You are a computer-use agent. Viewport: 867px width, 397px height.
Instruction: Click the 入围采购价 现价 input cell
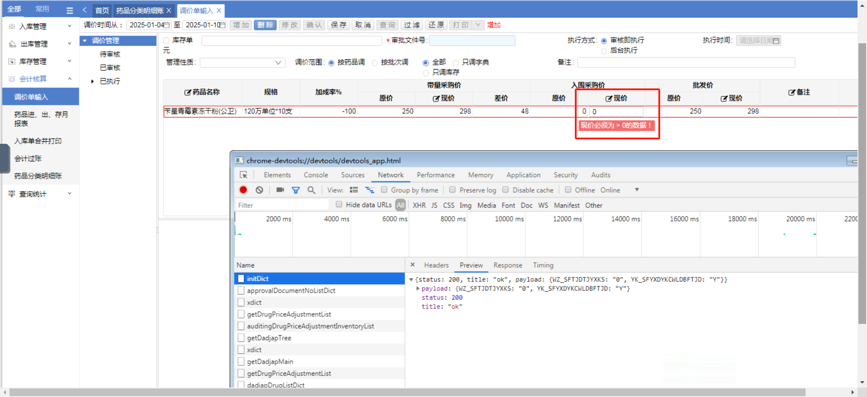616,111
